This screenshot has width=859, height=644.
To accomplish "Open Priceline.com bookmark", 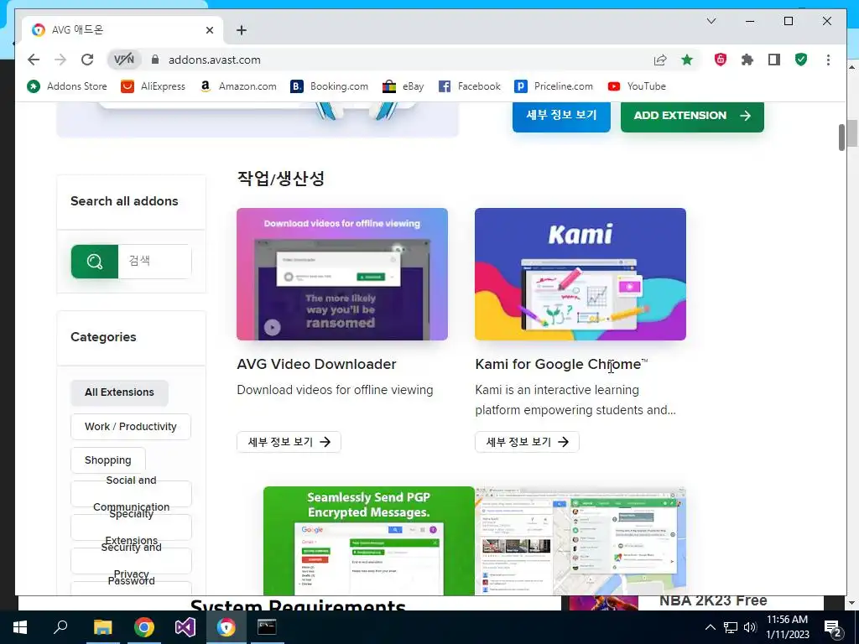I will [x=554, y=86].
